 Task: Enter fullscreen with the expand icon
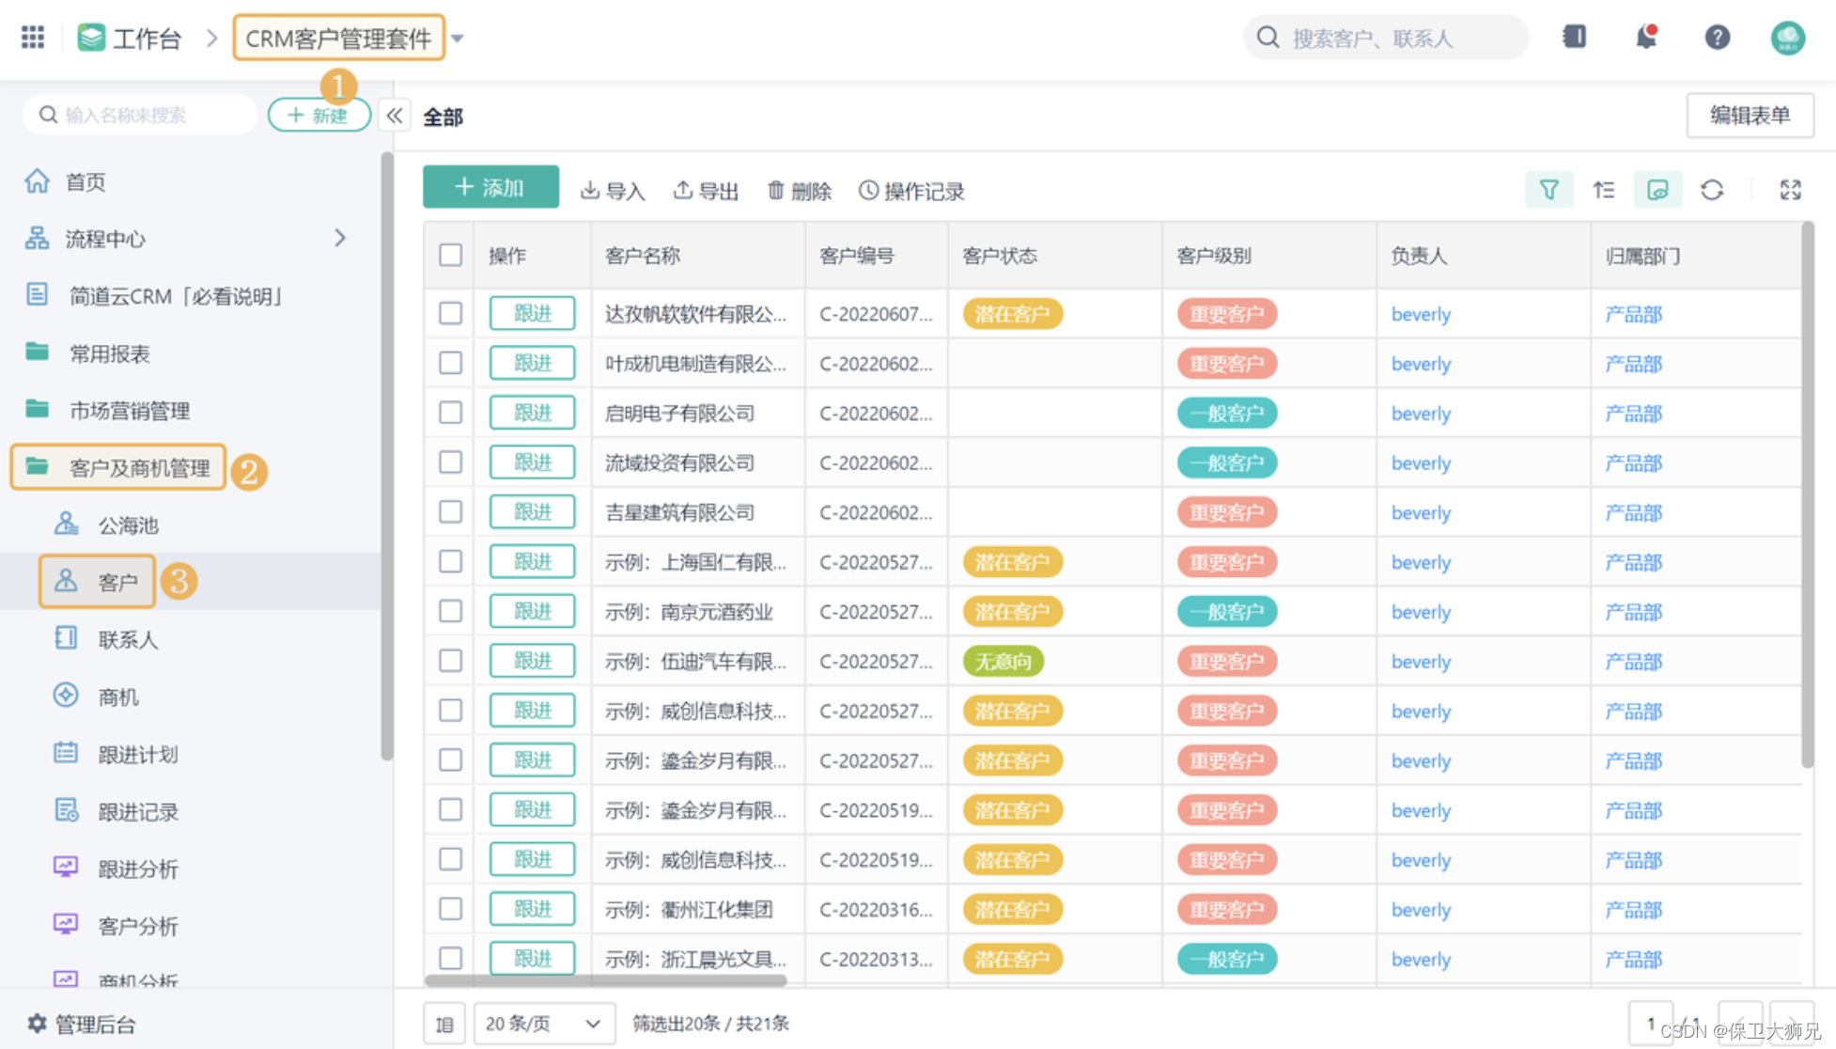coord(1790,191)
